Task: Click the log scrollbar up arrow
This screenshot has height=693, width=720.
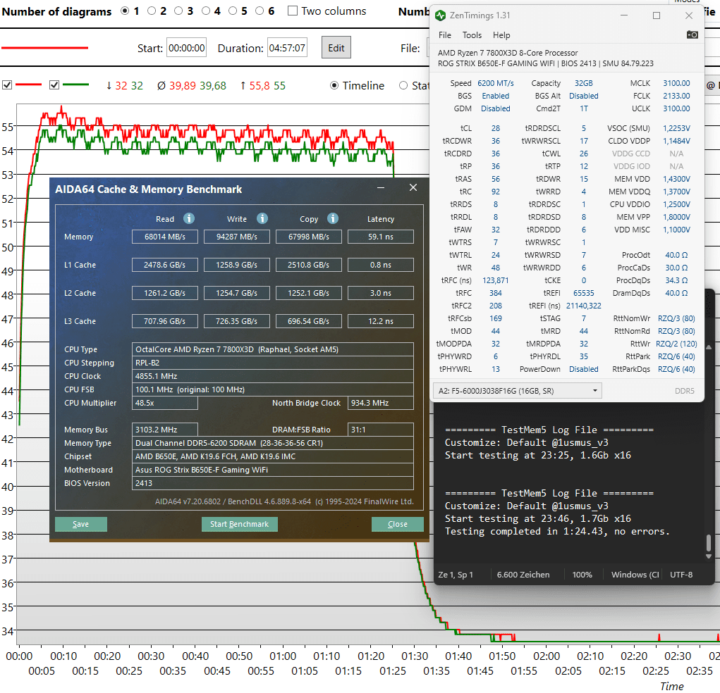Action: coord(709,347)
